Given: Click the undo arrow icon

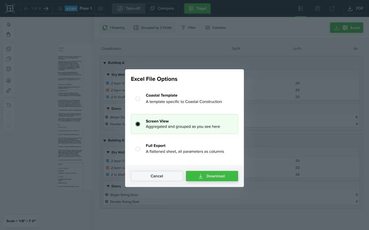Looking at the screenshot, I should (x=9, y=105).
